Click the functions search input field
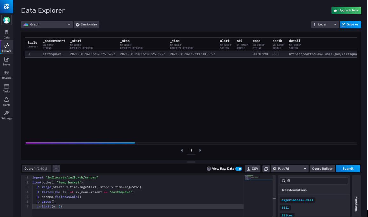The width and height of the screenshot is (368, 217). (x=314, y=180)
